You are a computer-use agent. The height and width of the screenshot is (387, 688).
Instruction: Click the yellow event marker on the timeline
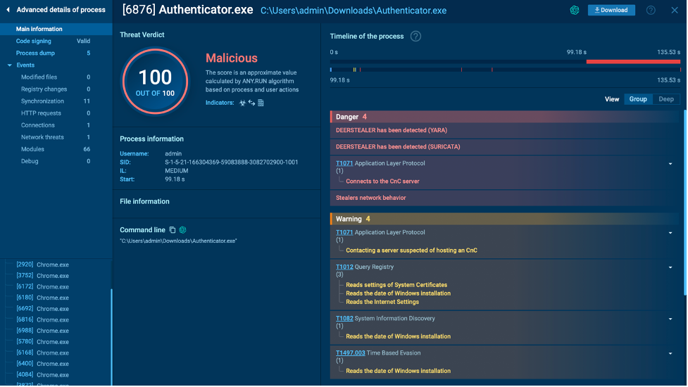[x=354, y=70]
